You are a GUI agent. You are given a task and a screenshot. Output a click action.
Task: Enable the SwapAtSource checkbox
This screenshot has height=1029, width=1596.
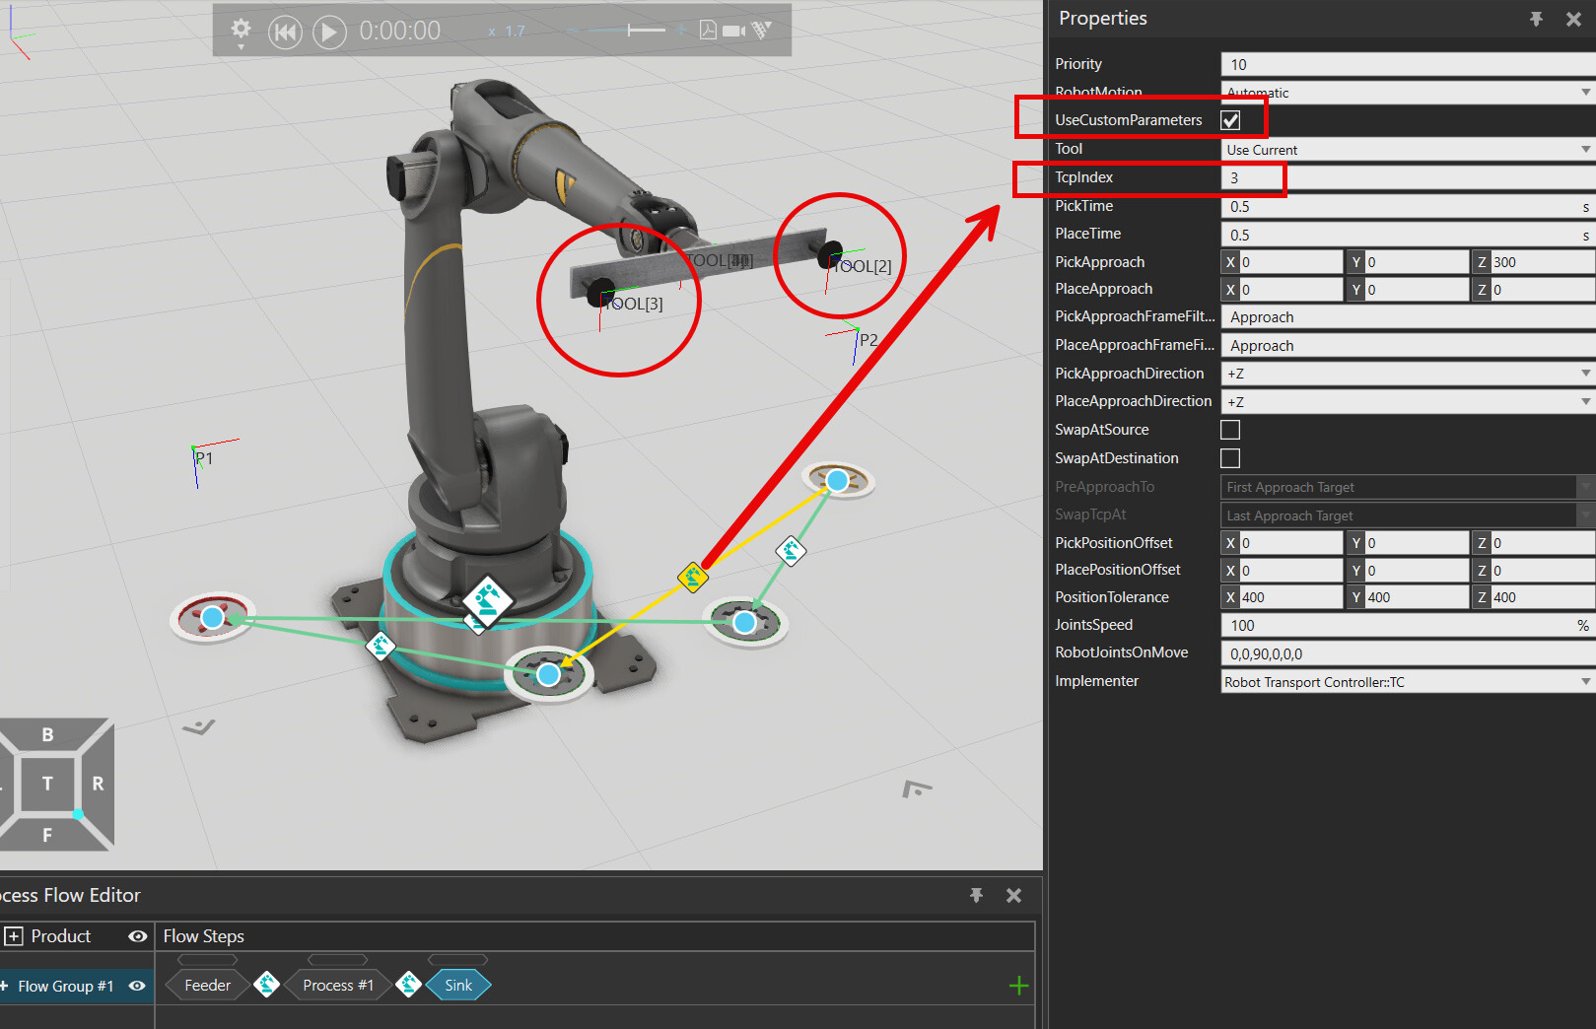click(1230, 430)
